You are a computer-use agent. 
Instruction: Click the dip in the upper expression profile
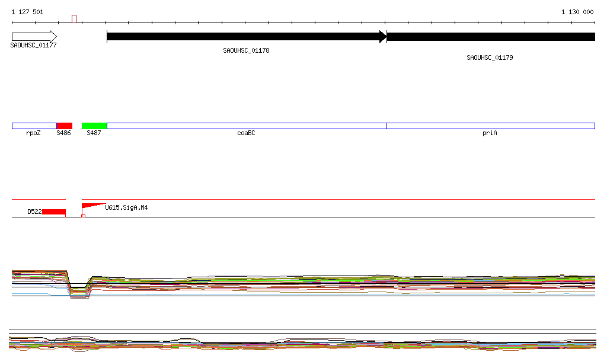pyautogui.click(x=79, y=290)
